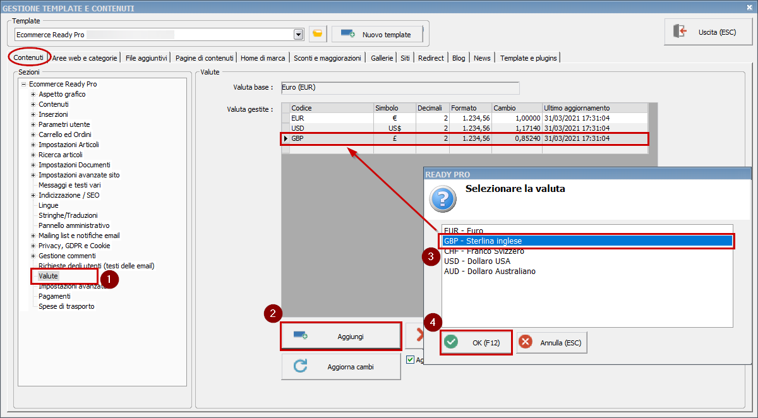Screen dimensions: 758x418
Task: Expand the Inserzioni tree node
Action: [33, 114]
